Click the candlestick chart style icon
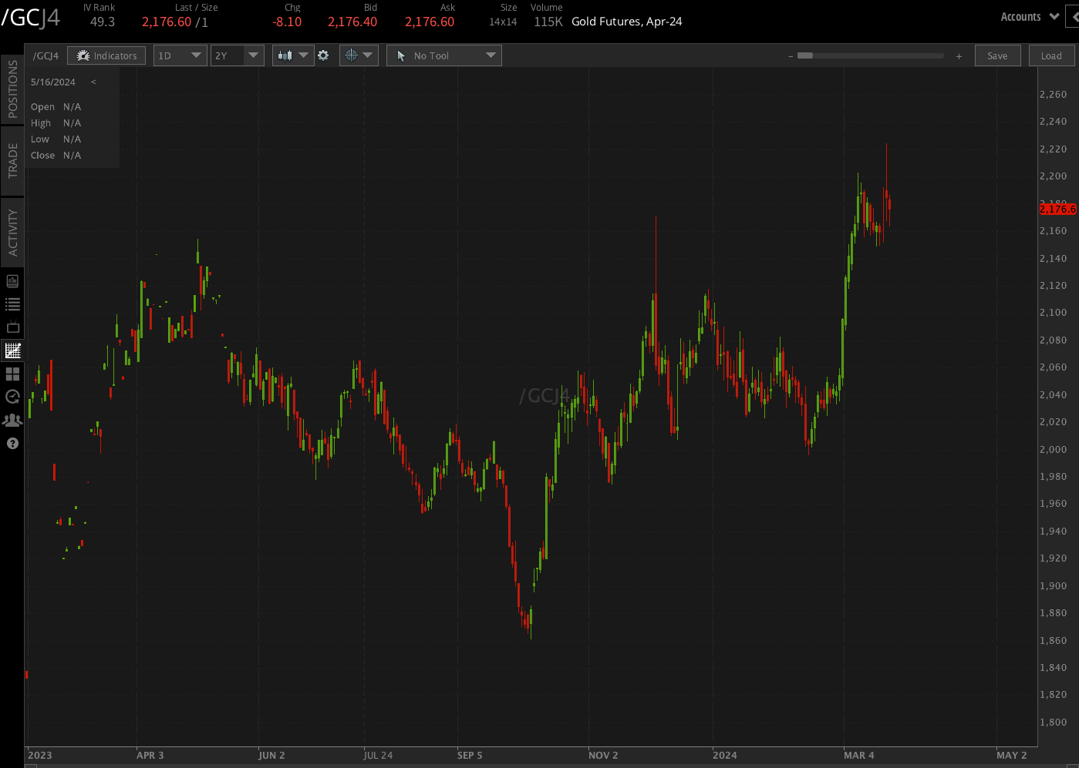The height and width of the screenshot is (768, 1079). coord(285,55)
